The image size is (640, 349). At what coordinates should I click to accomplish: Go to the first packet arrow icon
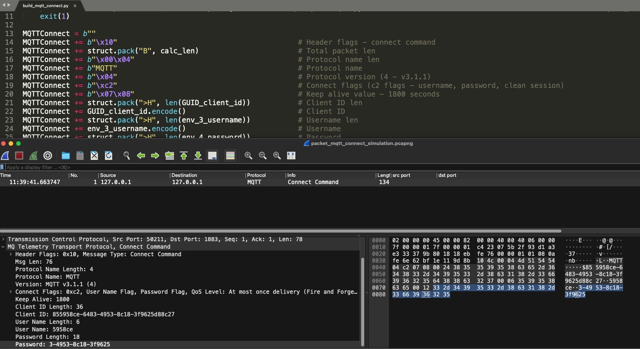[184, 156]
